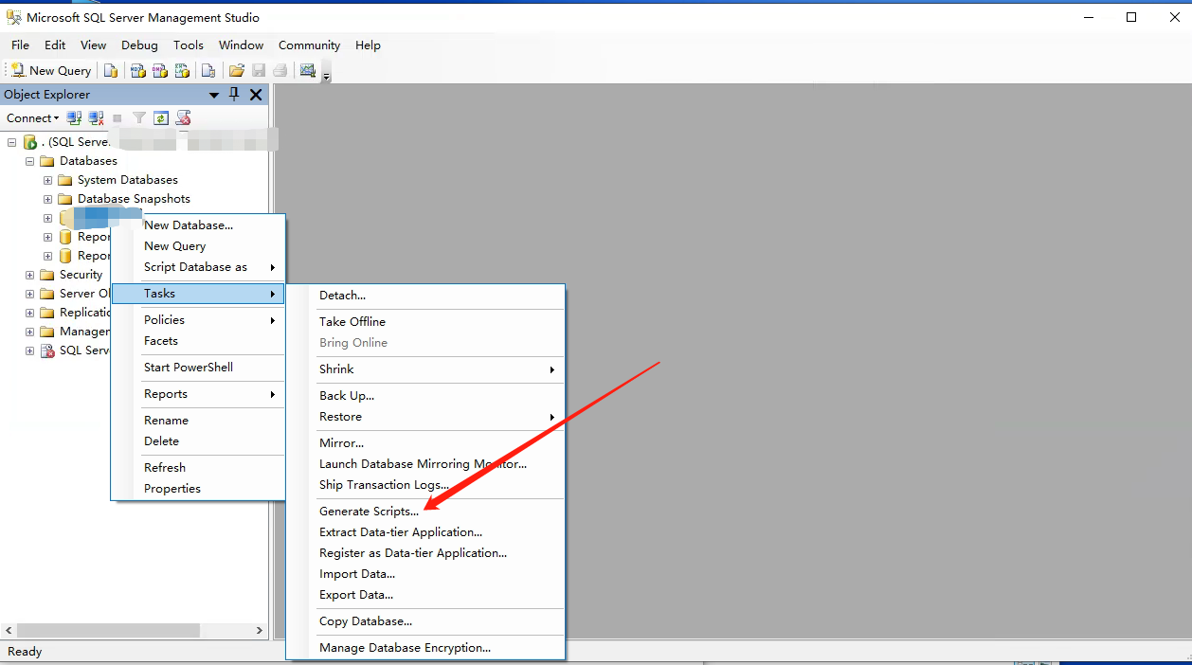
Task: Click the Analysis Services MDX Query icon
Action: click(x=136, y=70)
